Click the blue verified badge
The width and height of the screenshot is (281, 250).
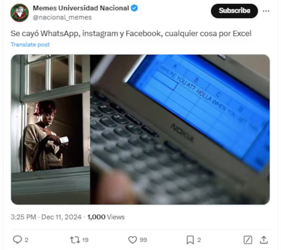134,8
